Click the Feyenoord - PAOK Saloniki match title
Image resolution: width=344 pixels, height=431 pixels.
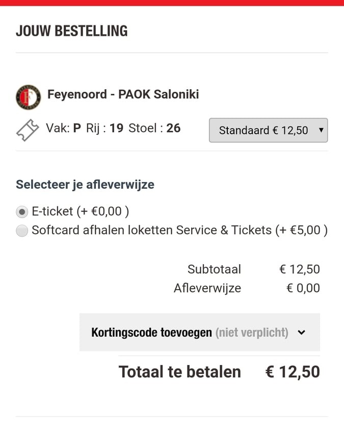click(x=123, y=94)
